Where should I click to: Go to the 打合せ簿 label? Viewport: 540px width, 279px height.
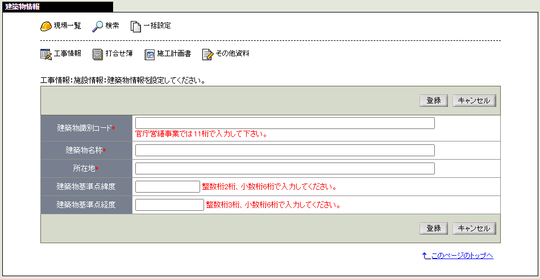119,54
